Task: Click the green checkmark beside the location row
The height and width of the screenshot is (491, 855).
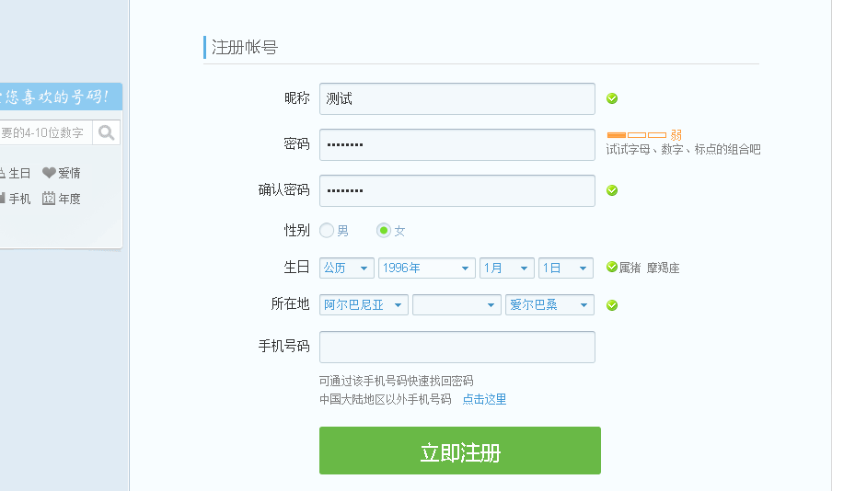Action: pyautogui.click(x=612, y=305)
